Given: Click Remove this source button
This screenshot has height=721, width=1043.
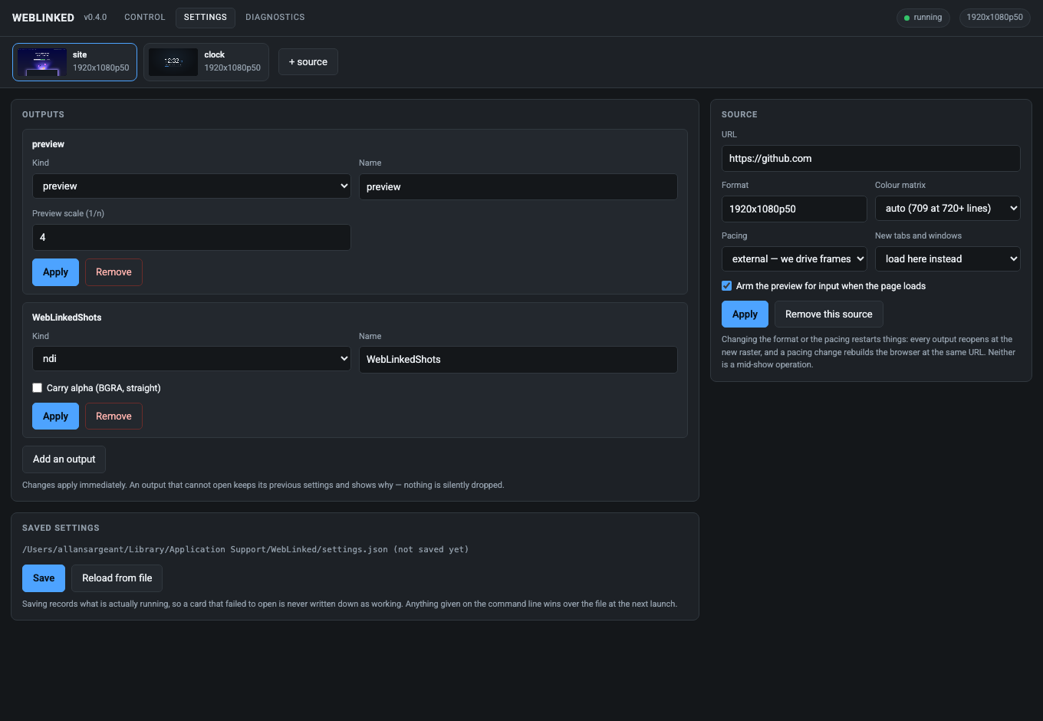Looking at the screenshot, I should [x=829, y=314].
